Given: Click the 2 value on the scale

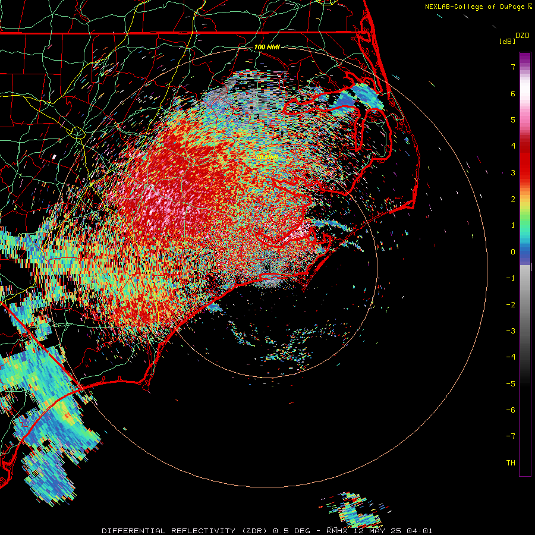Looking at the screenshot, I should (513, 199).
